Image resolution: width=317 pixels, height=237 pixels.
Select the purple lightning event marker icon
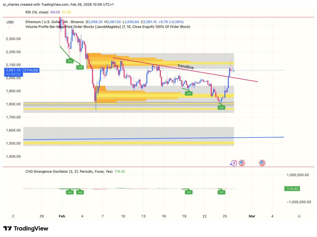pos(234,163)
